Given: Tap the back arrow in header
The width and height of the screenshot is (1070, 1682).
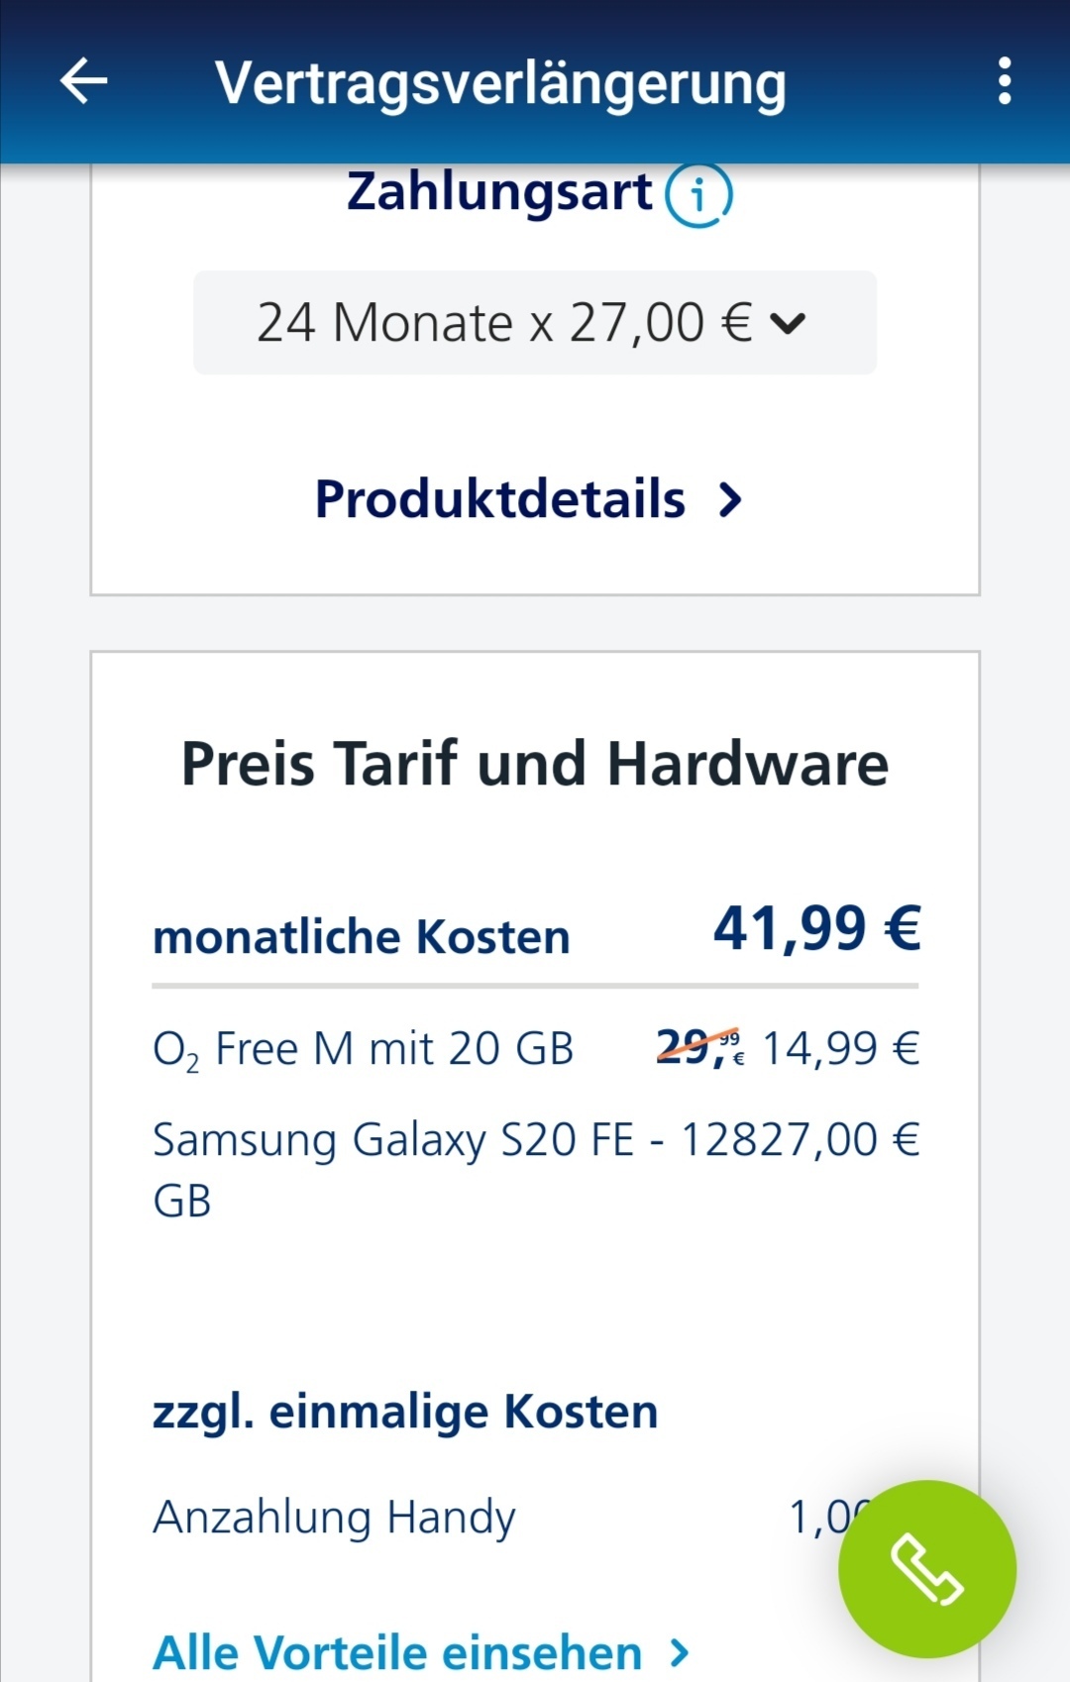Looking at the screenshot, I should 84,81.
